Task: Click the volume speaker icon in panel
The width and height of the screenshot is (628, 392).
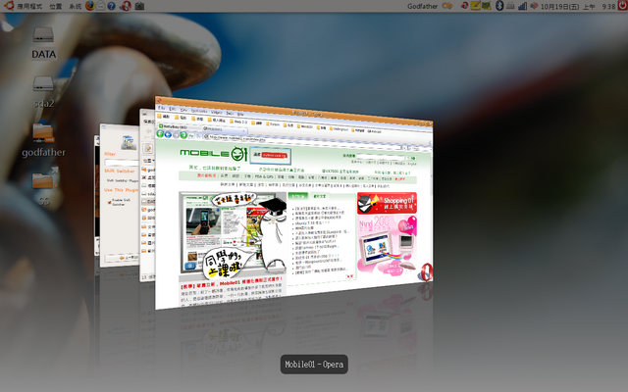Action: (534, 6)
